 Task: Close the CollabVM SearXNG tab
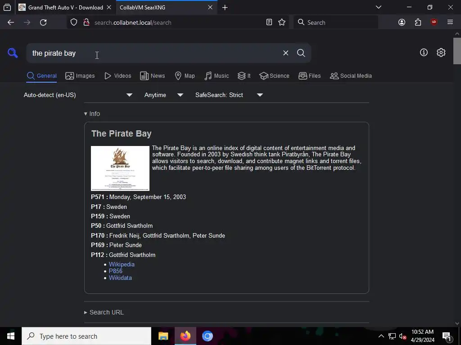(x=210, y=7)
